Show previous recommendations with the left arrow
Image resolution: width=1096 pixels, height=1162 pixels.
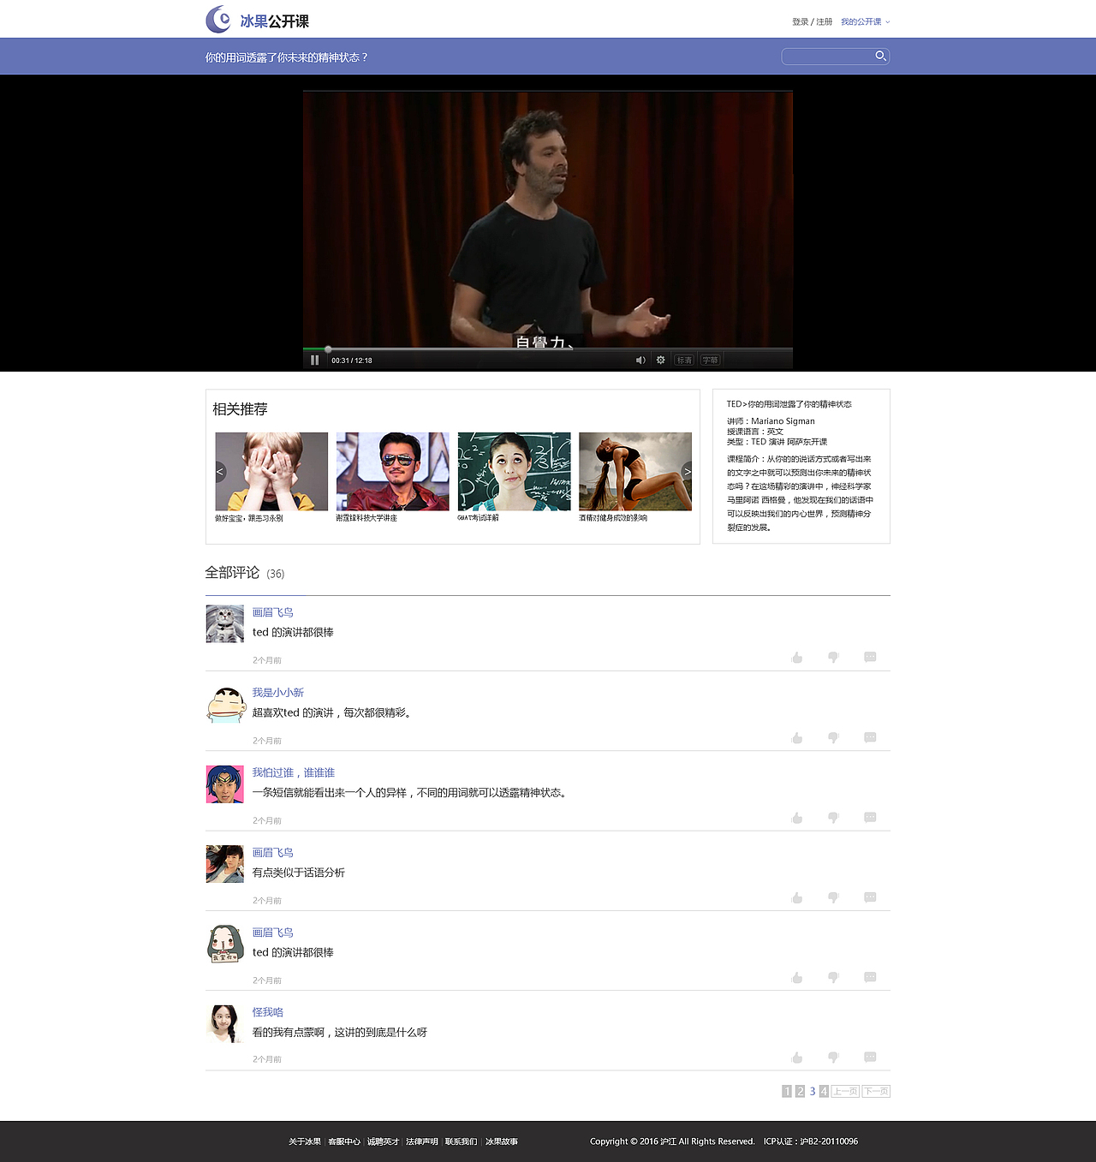220,472
